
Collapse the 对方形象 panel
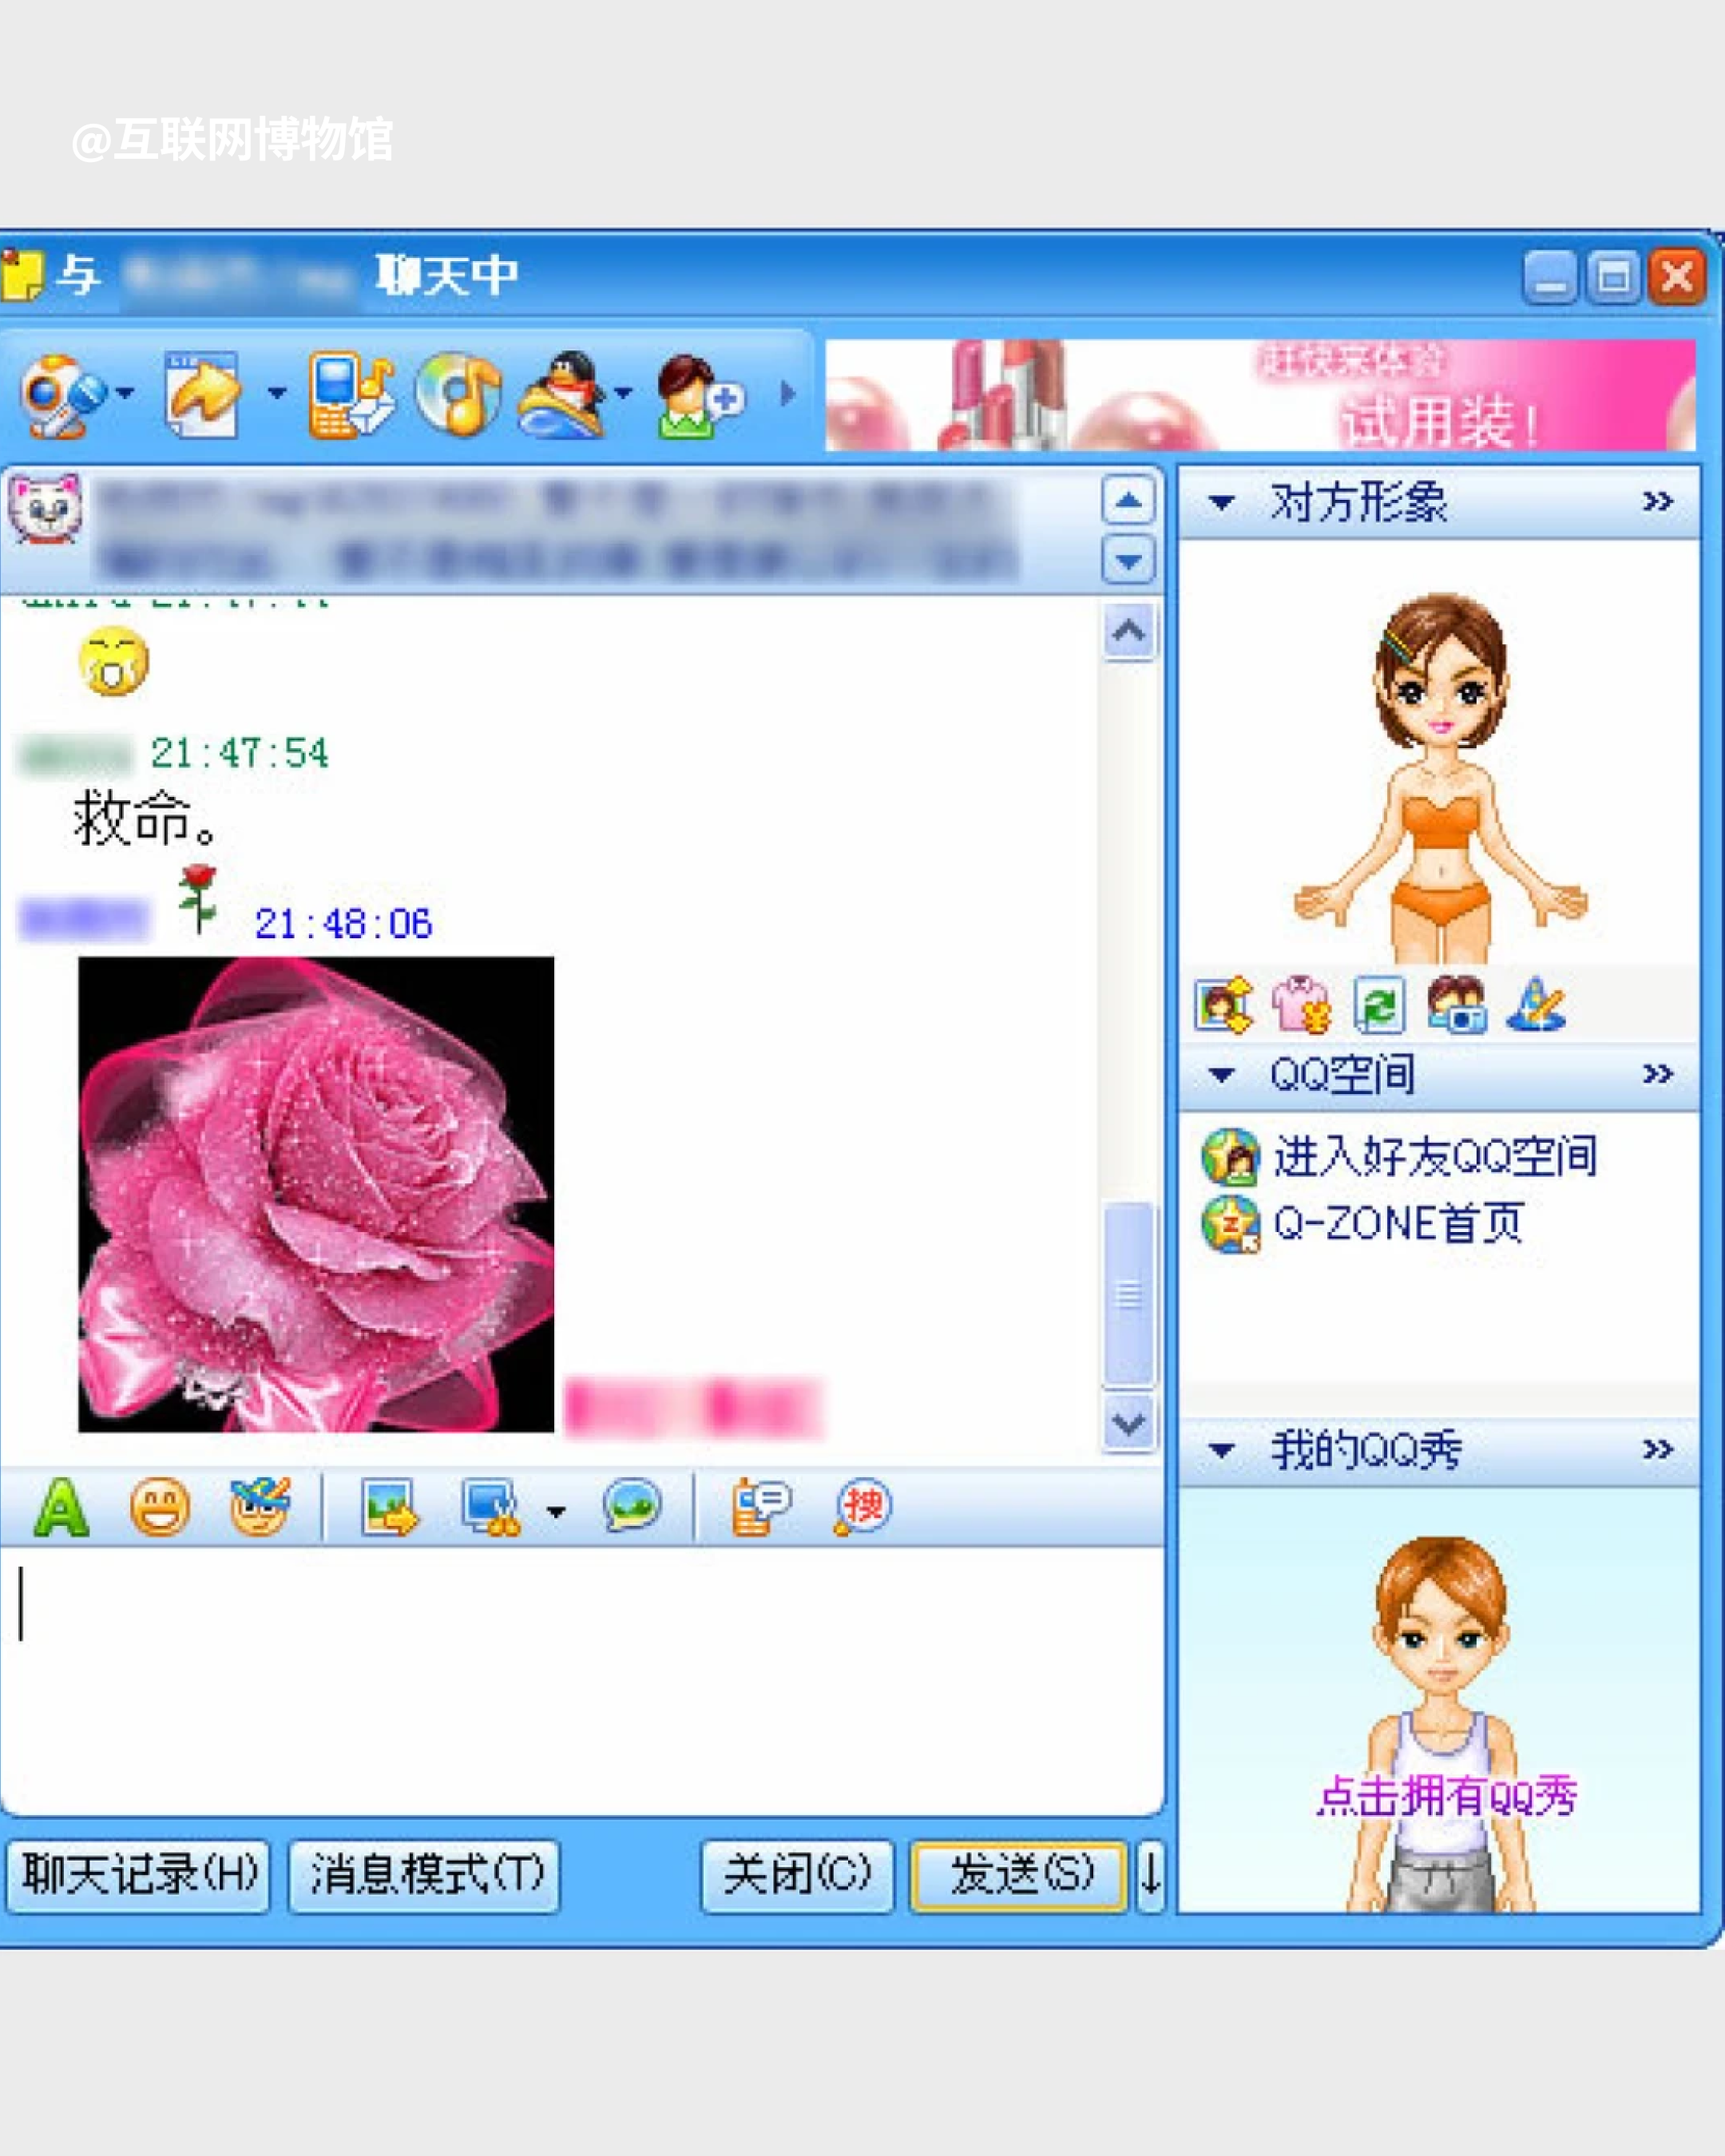pos(1221,502)
